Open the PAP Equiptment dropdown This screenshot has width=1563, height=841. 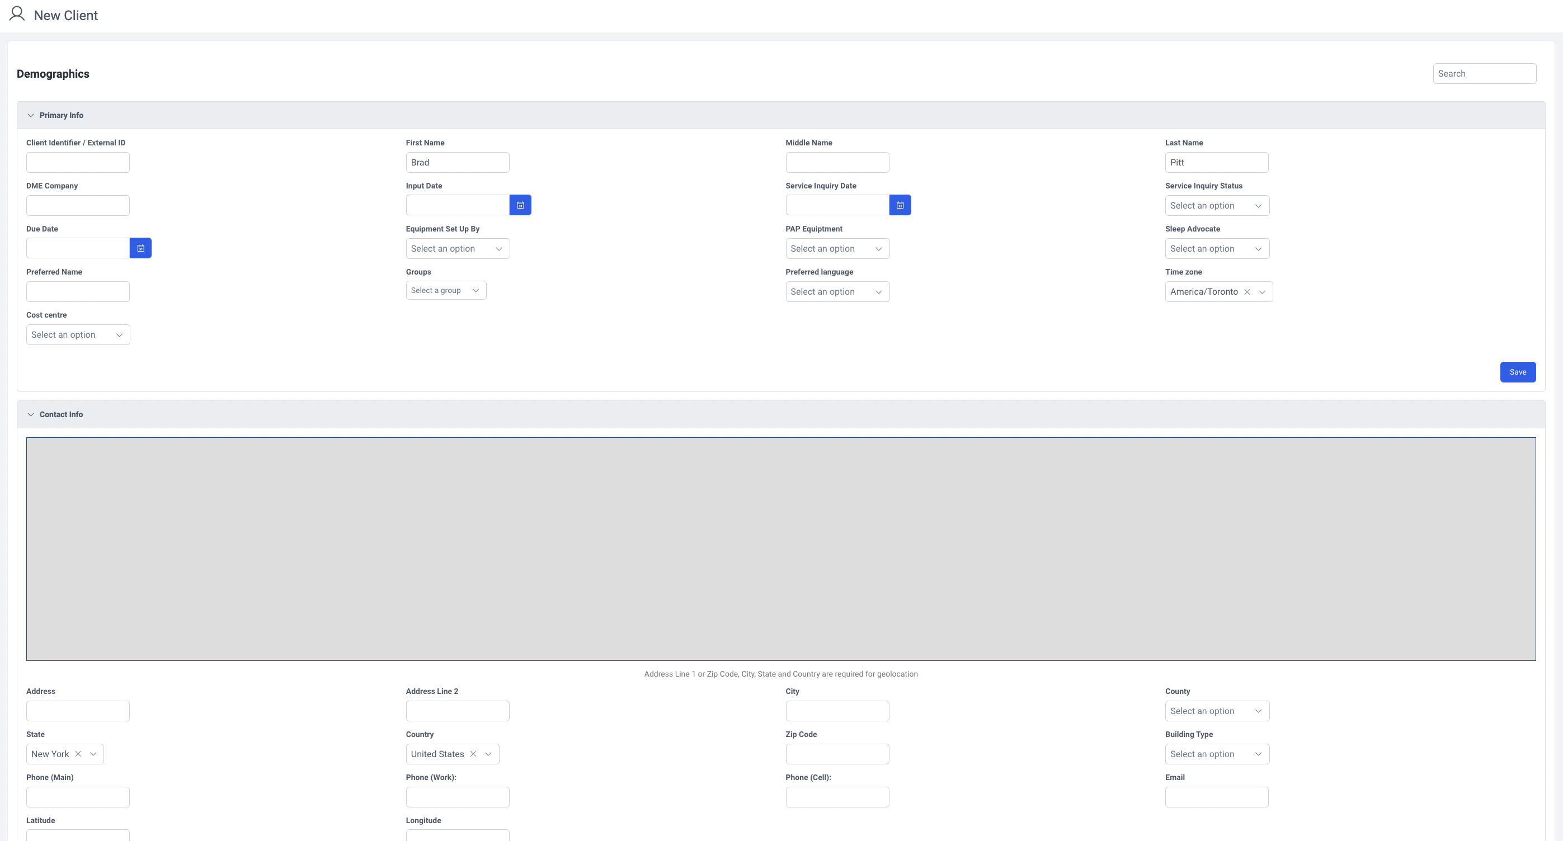click(x=837, y=249)
